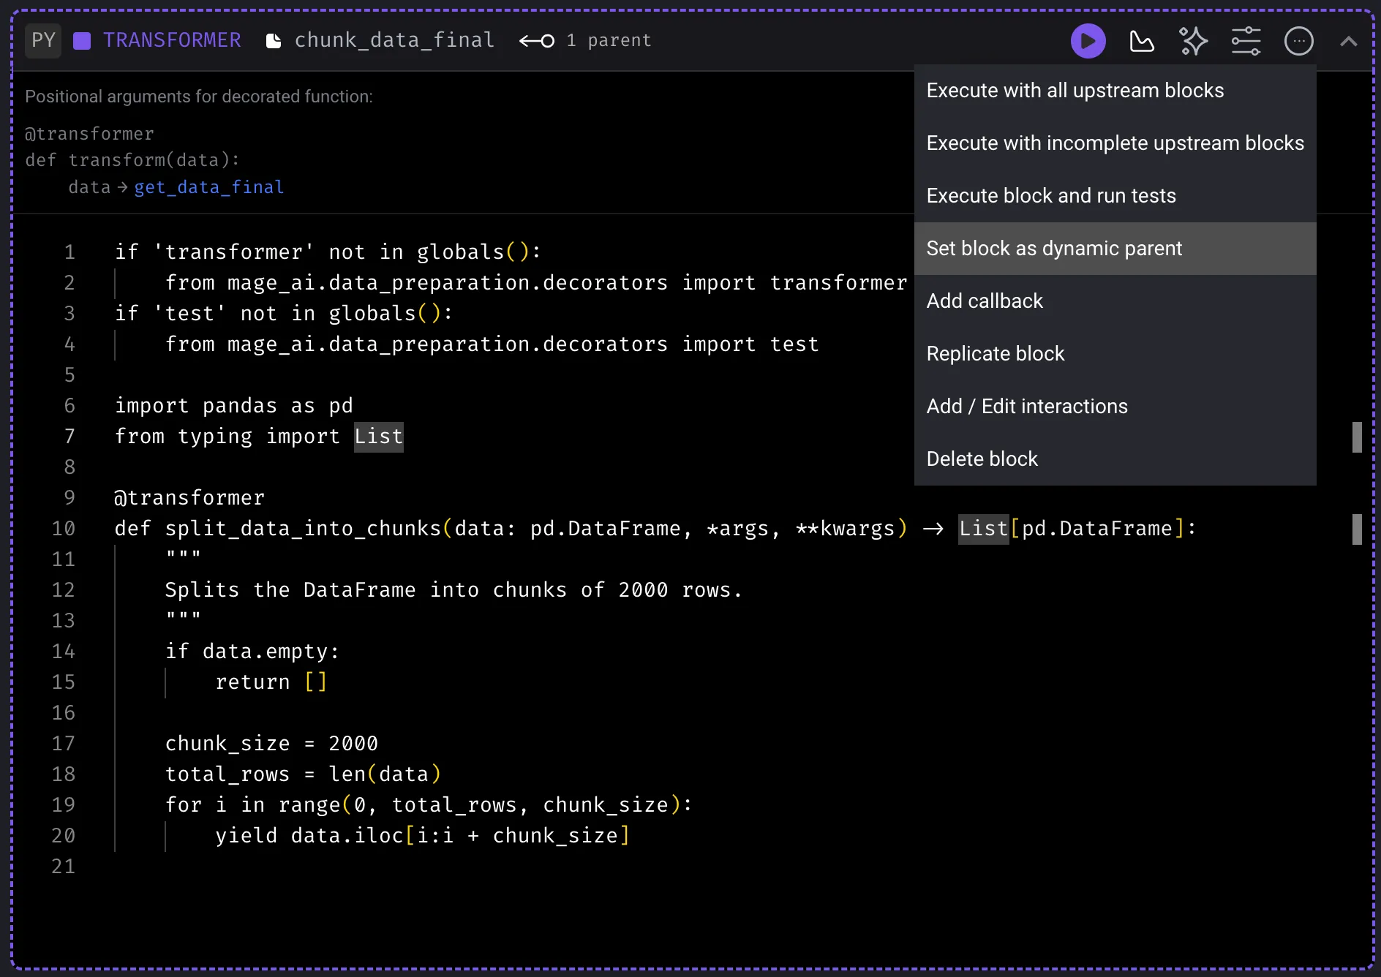
Task: Click the TRANSFORMER block type label
Action: click(172, 40)
